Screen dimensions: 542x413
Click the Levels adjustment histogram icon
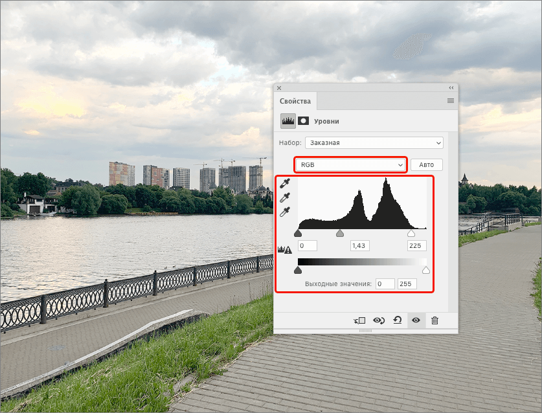[x=288, y=121]
